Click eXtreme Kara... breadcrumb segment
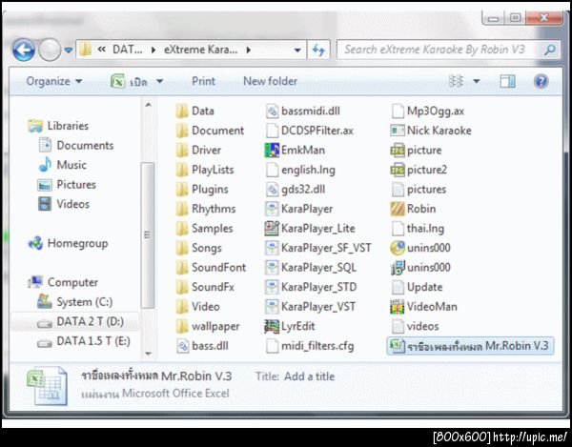Image resolution: width=572 pixels, height=447 pixels. (x=200, y=50)
